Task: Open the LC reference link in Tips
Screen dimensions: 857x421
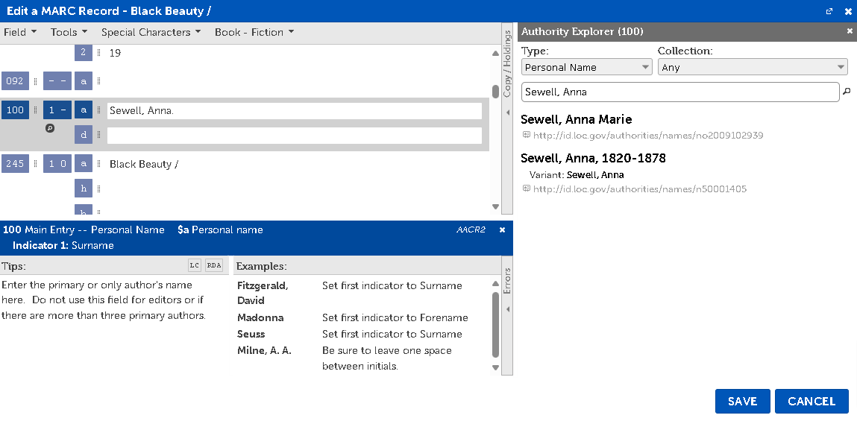Action: coord(194,266)
